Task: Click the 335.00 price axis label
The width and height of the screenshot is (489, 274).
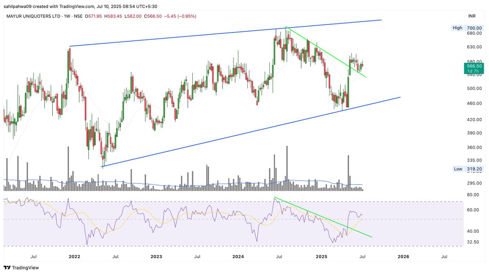Action: click(x=474, y=160)
